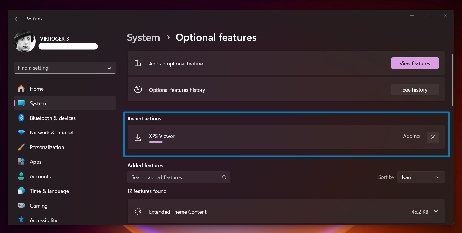Image resolution: width=462 pixels, height=233 pixels.
Task: Navigate to Apps settings
Action: (65, 162)
